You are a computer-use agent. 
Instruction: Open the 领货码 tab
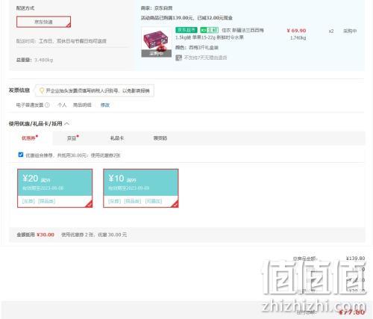[160, 138]
